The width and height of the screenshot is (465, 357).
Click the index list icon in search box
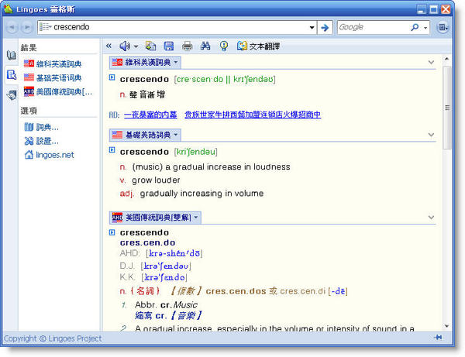(45, 27)
